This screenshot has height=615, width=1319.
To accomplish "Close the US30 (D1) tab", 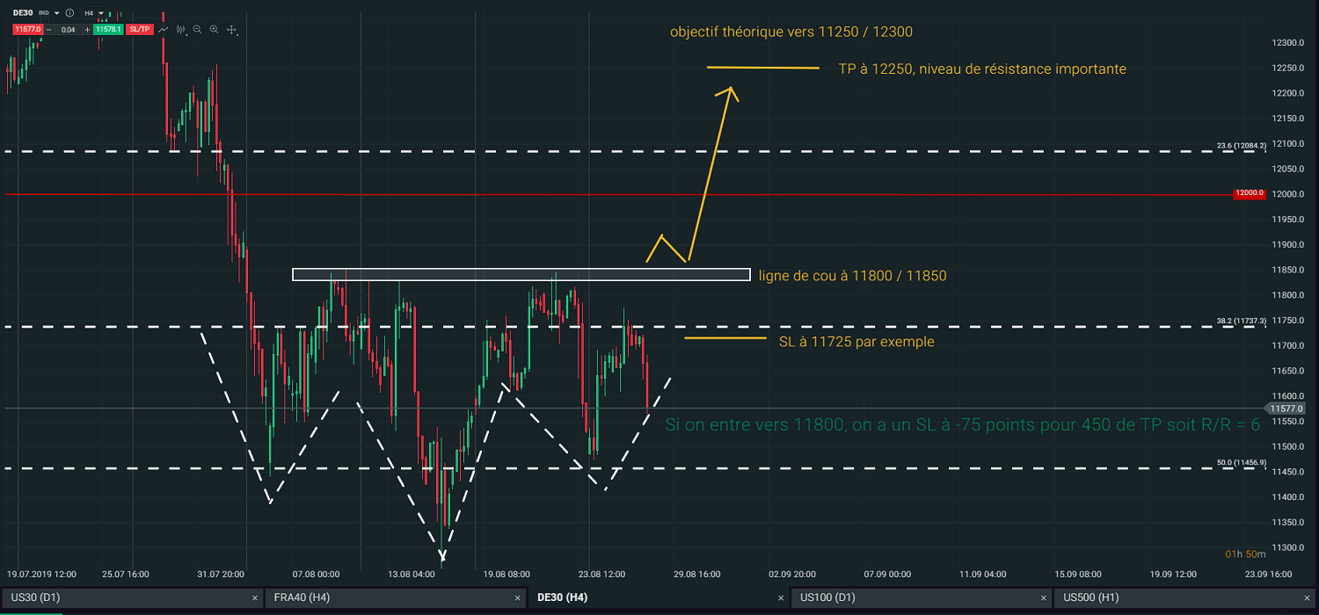I will (255, 598).
